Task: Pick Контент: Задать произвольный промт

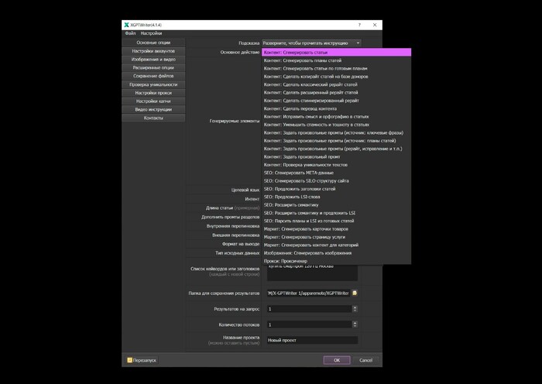Action: (336, 157)
